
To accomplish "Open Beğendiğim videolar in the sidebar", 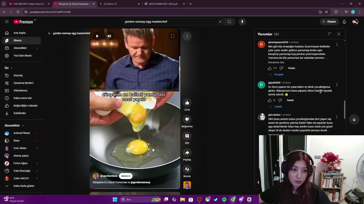I will (x=22, y=106).
